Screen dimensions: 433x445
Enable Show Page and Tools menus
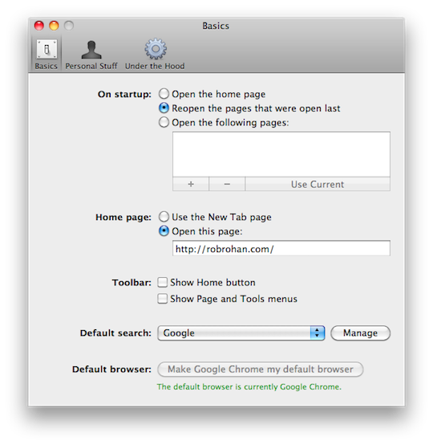[162, 299]
